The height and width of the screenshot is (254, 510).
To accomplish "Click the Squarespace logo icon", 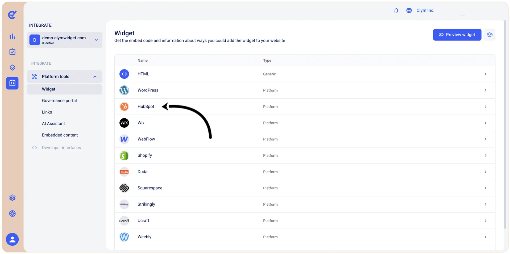I will [x=124, y=188].
